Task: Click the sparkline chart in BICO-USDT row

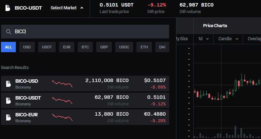Action: [x=62, y=101]
